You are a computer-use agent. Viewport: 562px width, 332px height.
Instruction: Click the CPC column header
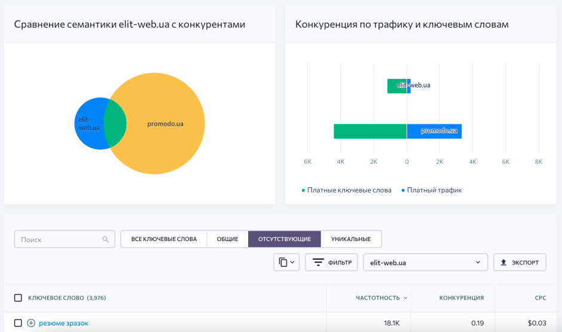tap(540, 297)
